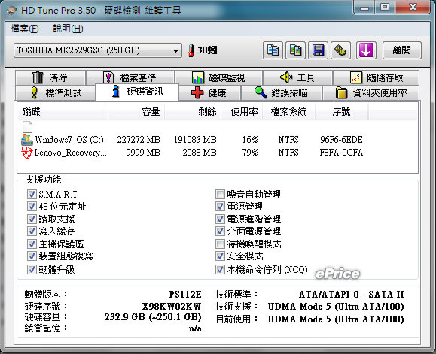Click the 2088 MB free value
The image size is (436, 354).
[200, 153]
